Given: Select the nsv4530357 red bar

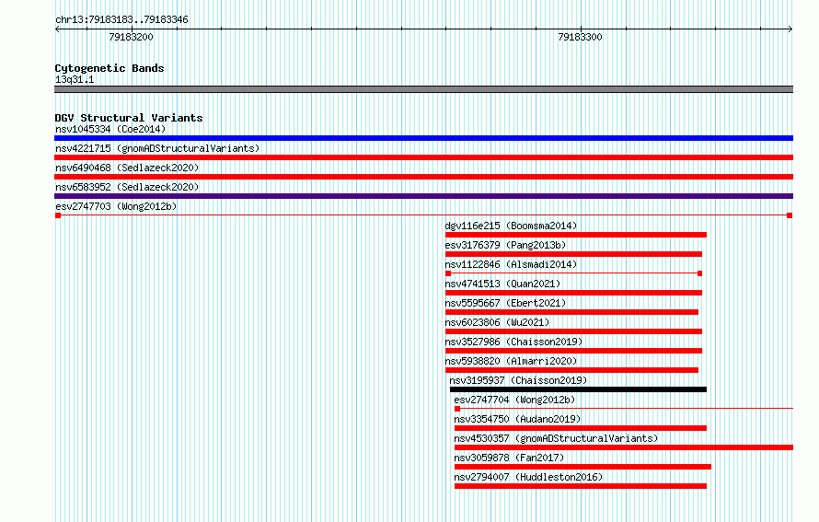Looking at the screenshot, I should pos(624,447).
